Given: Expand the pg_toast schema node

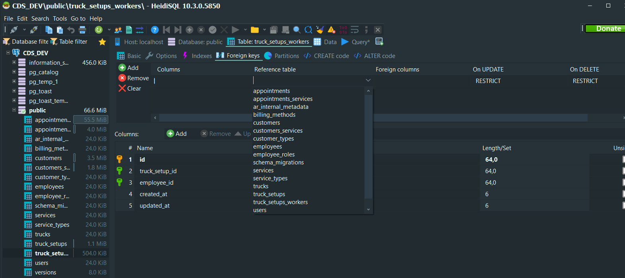Looking at the screenshot, I should pos(14,91).
